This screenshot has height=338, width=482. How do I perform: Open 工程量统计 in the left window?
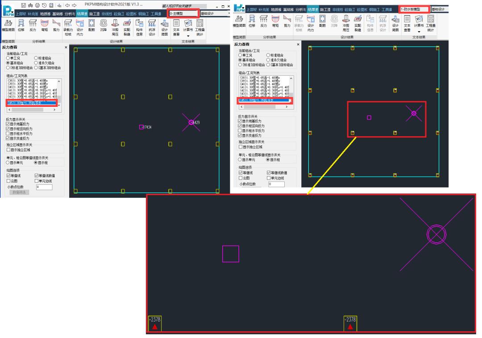[200, 28]
